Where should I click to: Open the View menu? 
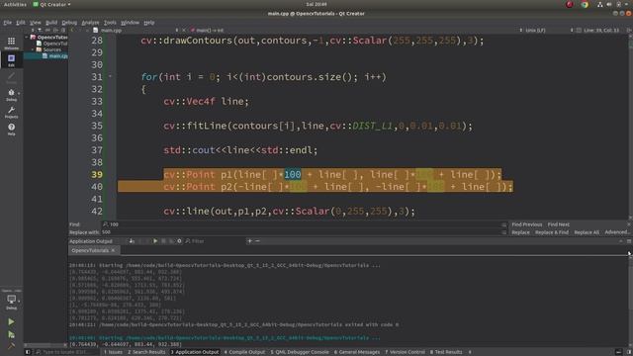coord(36,23)
